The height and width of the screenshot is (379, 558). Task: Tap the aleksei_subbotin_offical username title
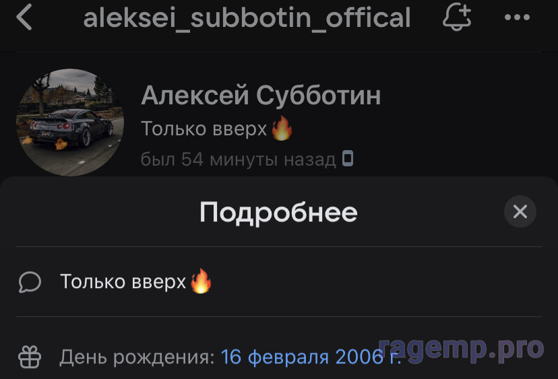247,18
